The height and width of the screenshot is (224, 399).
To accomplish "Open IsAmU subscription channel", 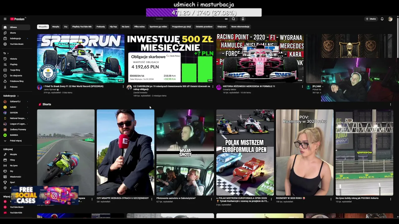I will pyautogui.click(x=16, y=107).
